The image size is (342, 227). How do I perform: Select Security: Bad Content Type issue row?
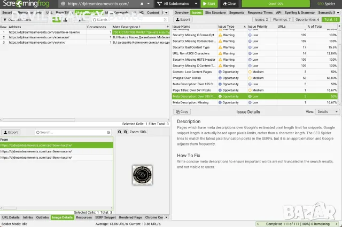point(255,47)
